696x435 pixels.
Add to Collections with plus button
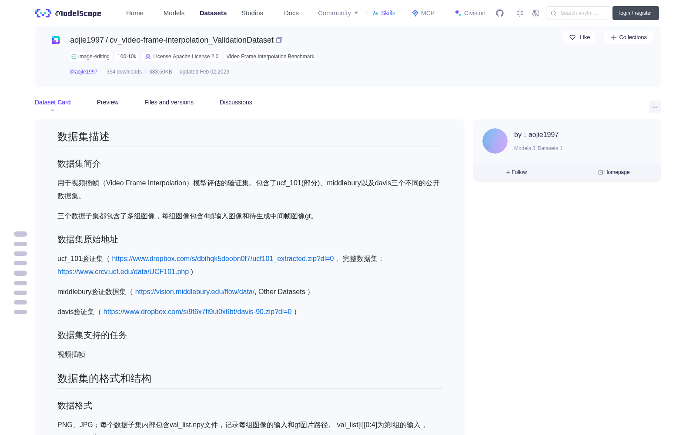[628, 37]
